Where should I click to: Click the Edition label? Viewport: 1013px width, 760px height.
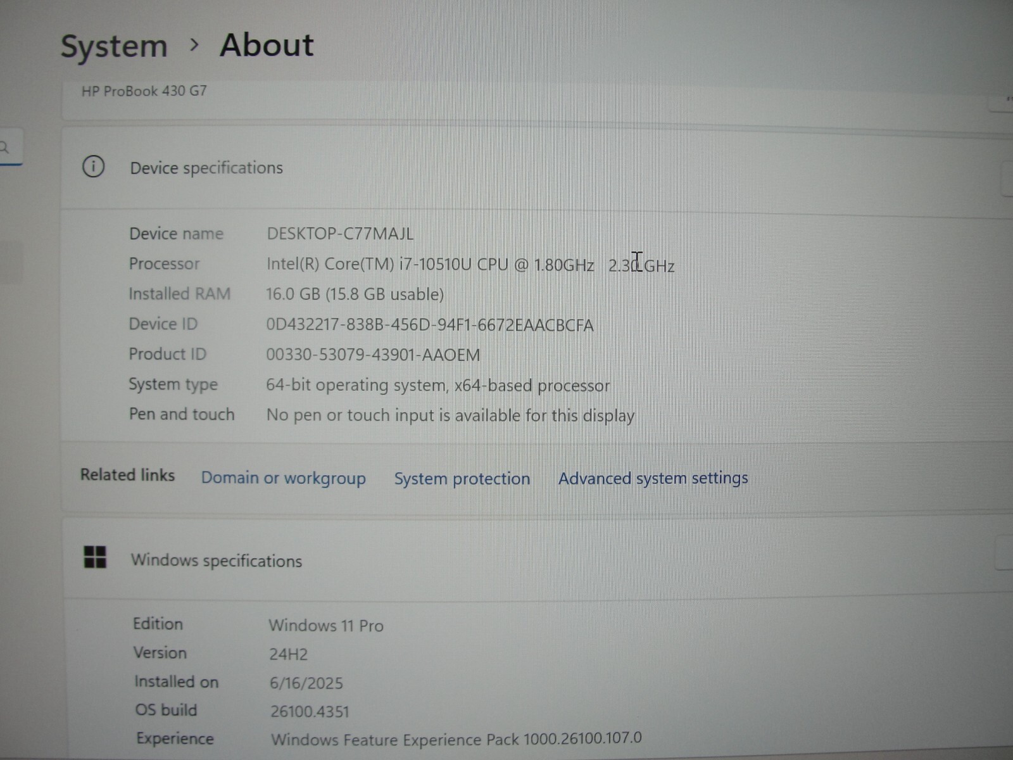[x=158, y=624]
